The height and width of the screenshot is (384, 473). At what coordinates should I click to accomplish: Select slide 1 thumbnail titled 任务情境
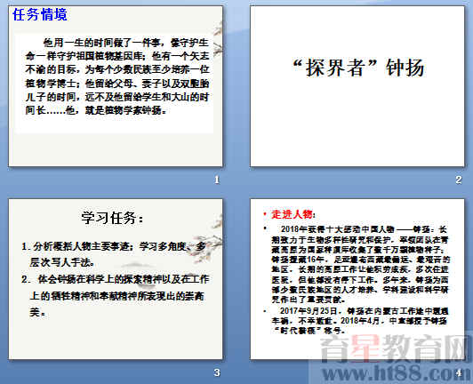point(116,86)
